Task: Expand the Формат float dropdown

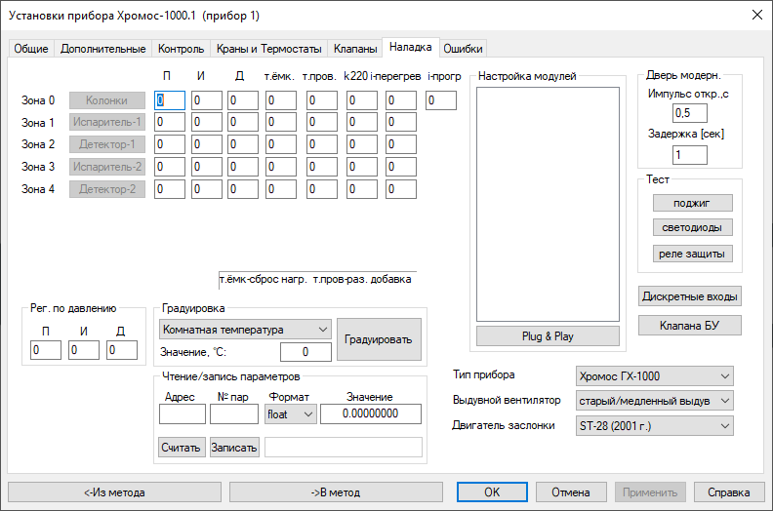Action: tap(291, 414)
